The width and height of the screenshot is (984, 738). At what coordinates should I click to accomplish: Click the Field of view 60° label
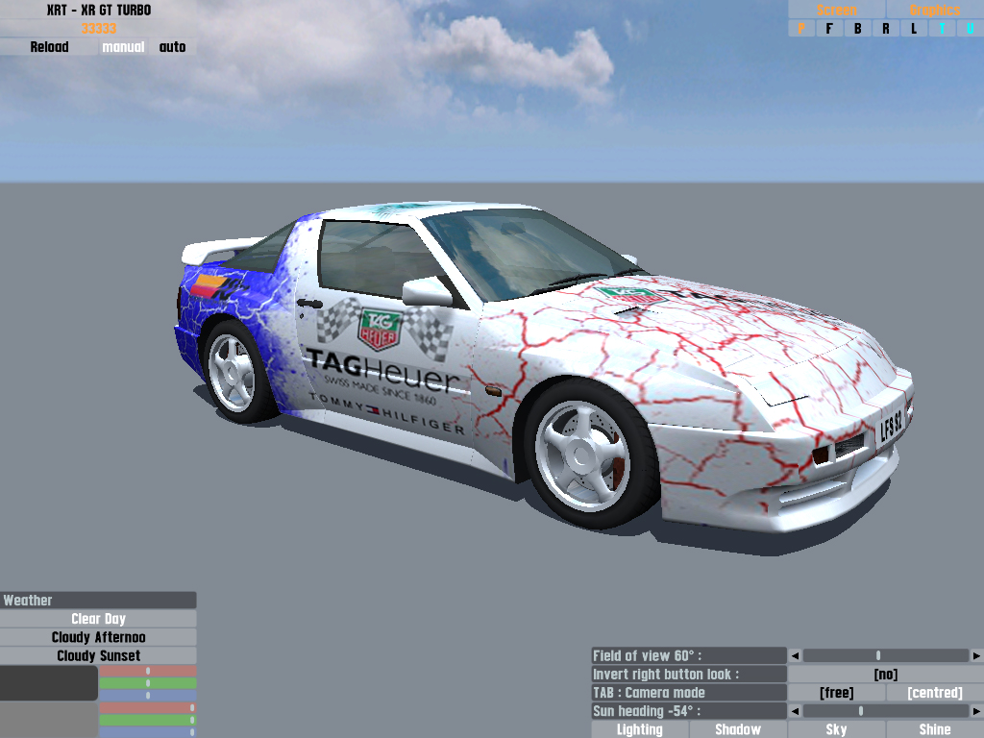pos(689,655)
